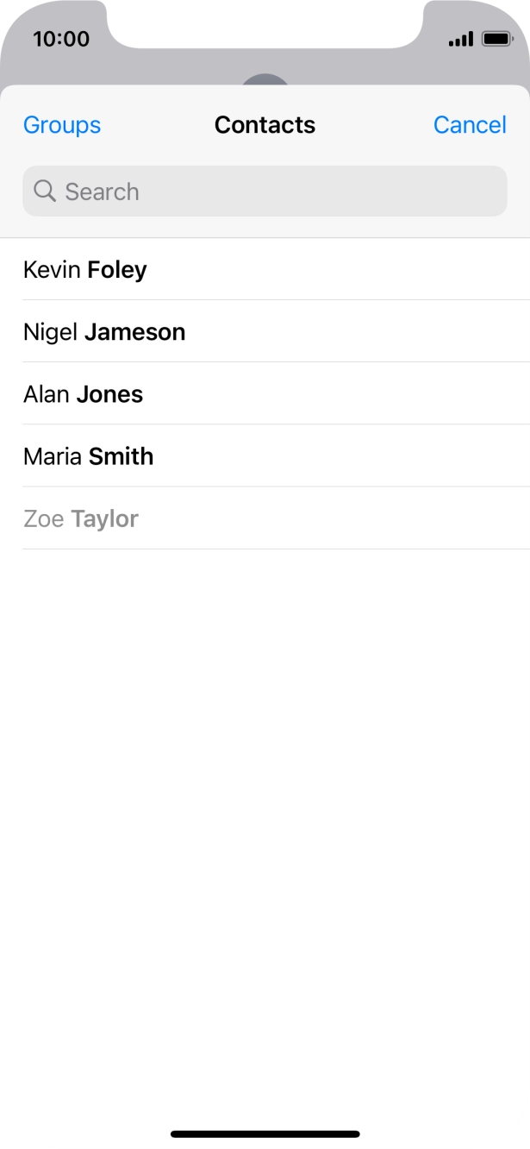Pick the Alan Jones contact
The width and height of the screenshot is (530, 1149).
[x=84, y=394]
